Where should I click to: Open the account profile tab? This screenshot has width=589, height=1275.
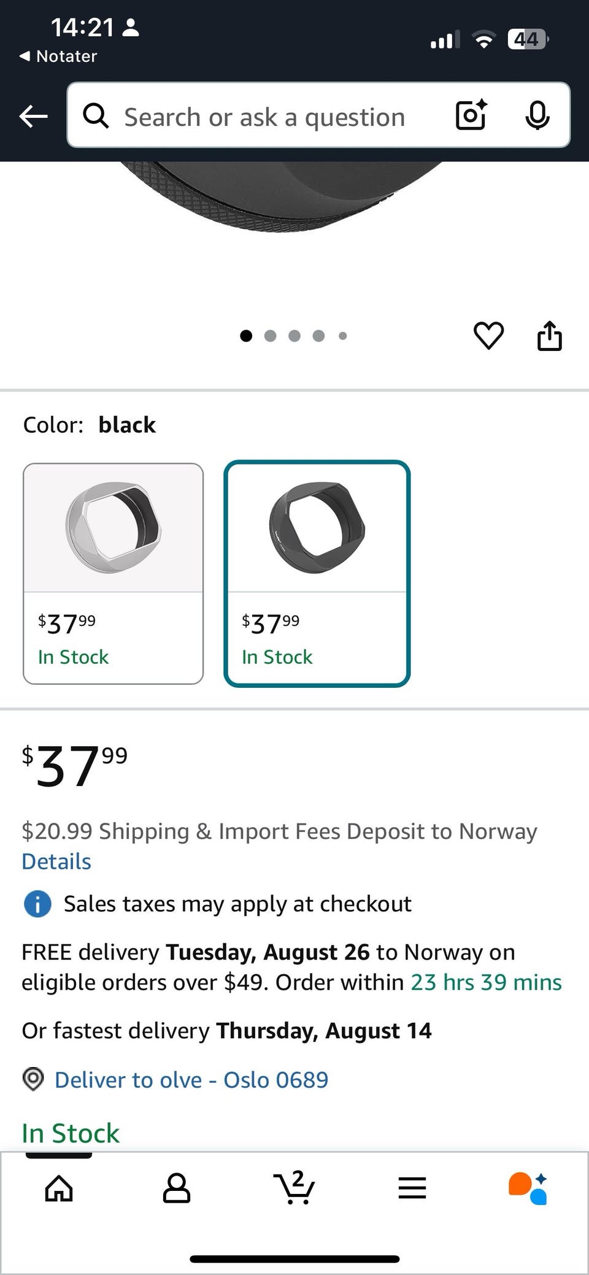pyautogui.click(x=177, y=1188)
